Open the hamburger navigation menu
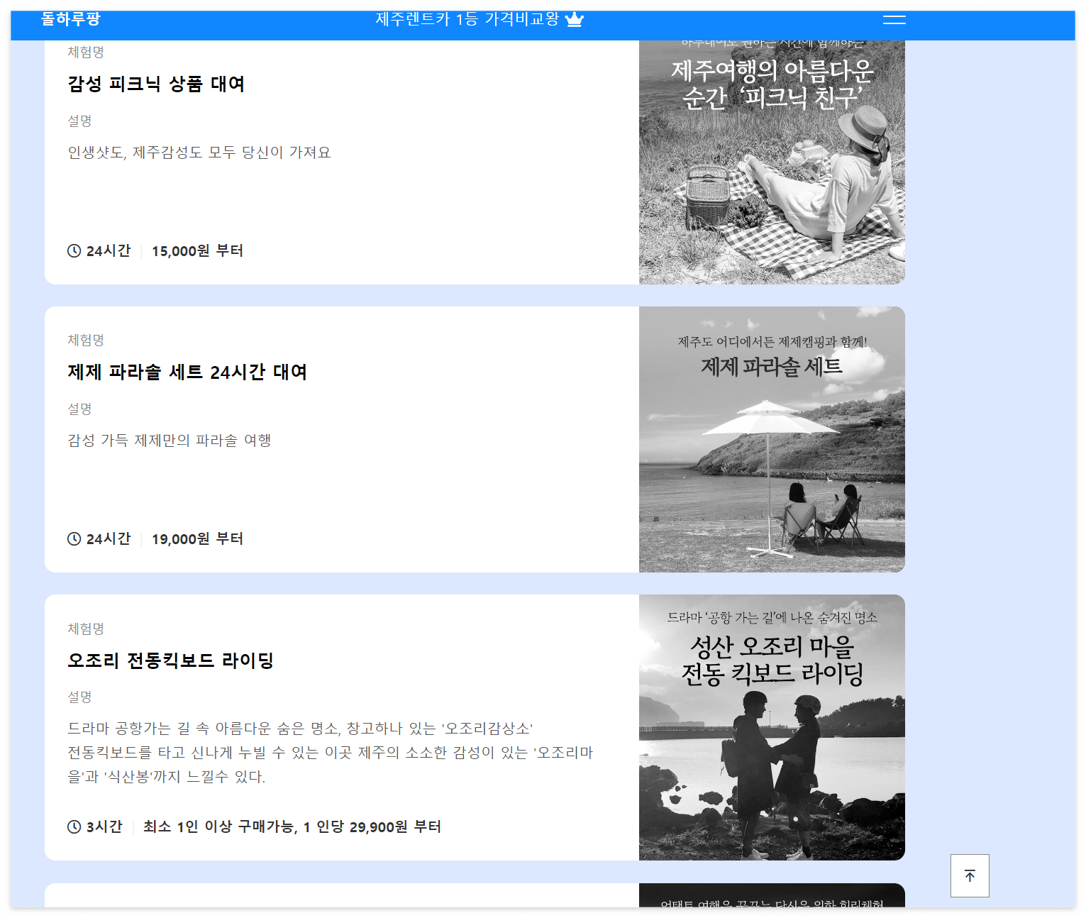 pyautogui.click(x=894, y=20)
